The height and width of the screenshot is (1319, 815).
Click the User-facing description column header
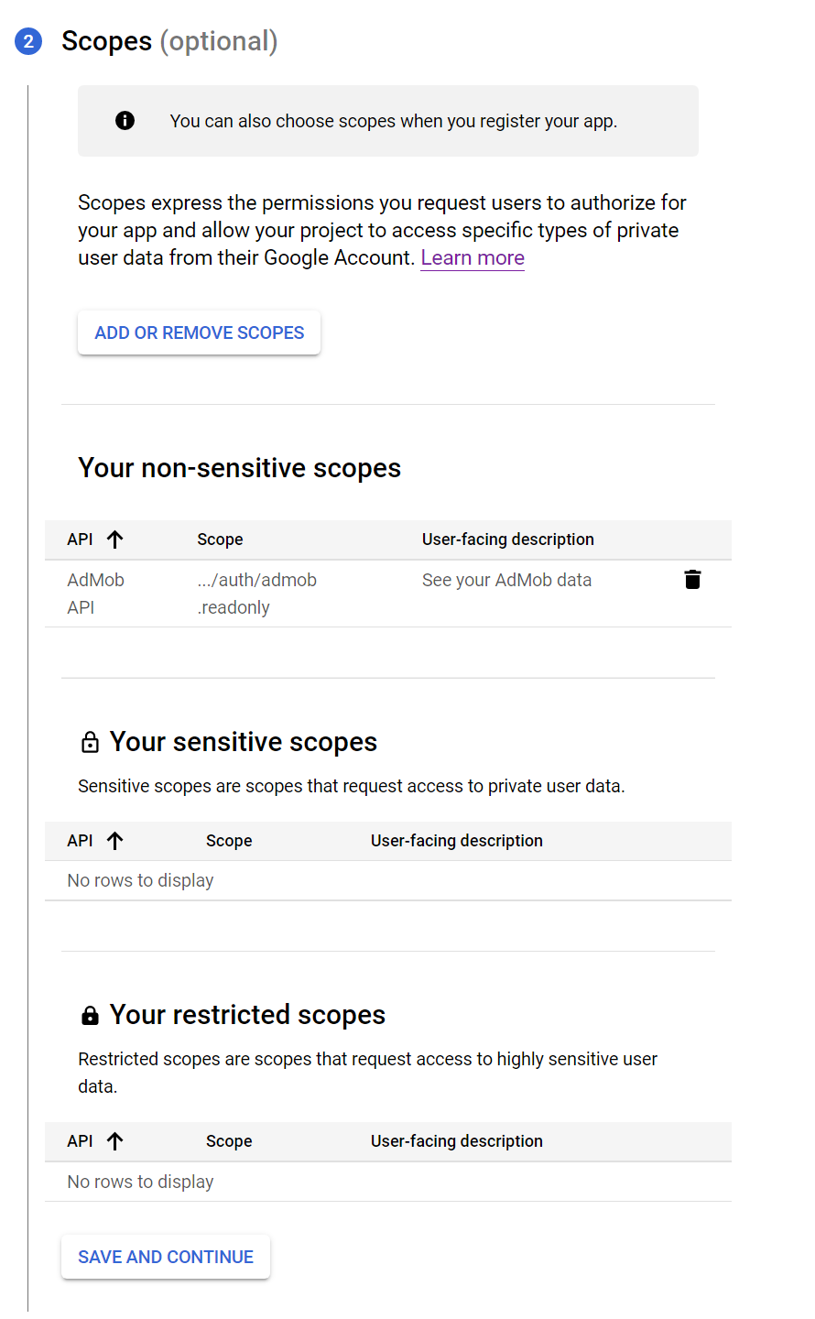click(507, 539)
